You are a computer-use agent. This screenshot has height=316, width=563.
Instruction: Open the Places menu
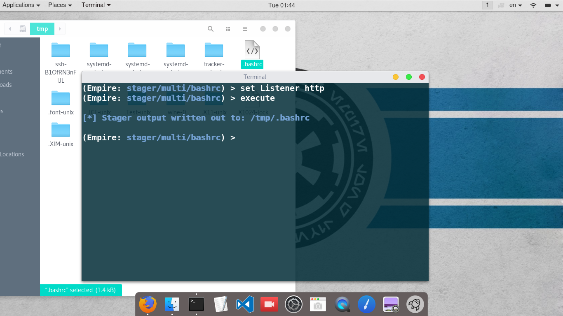(x=60, y=5)
